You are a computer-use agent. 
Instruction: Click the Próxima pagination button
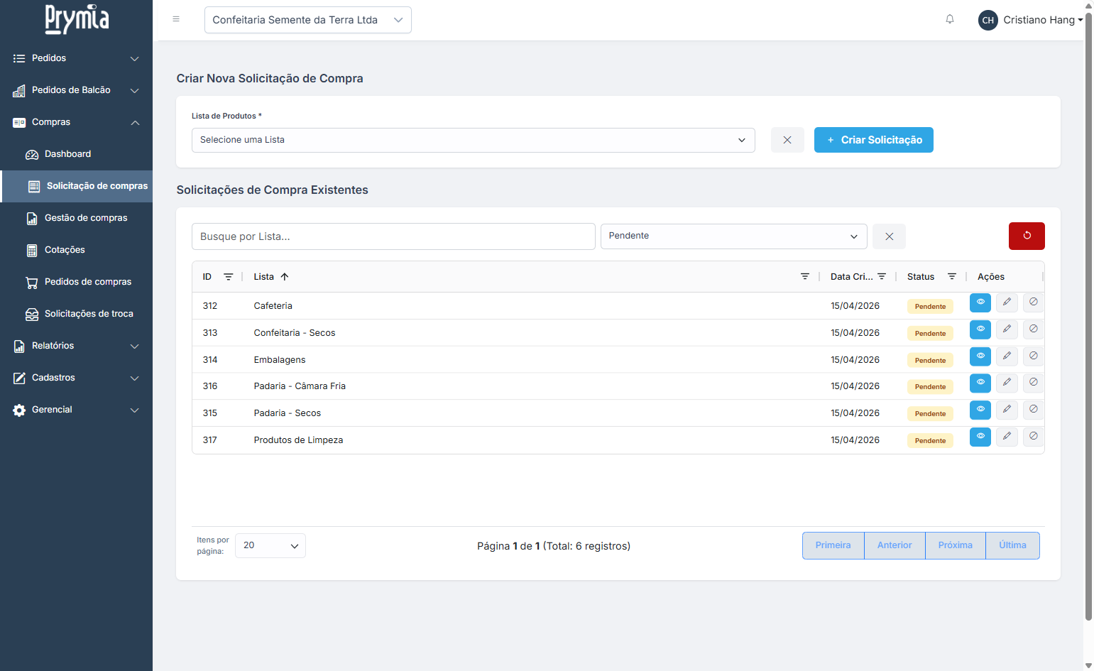pyautogui.click(x=955, y=545)
